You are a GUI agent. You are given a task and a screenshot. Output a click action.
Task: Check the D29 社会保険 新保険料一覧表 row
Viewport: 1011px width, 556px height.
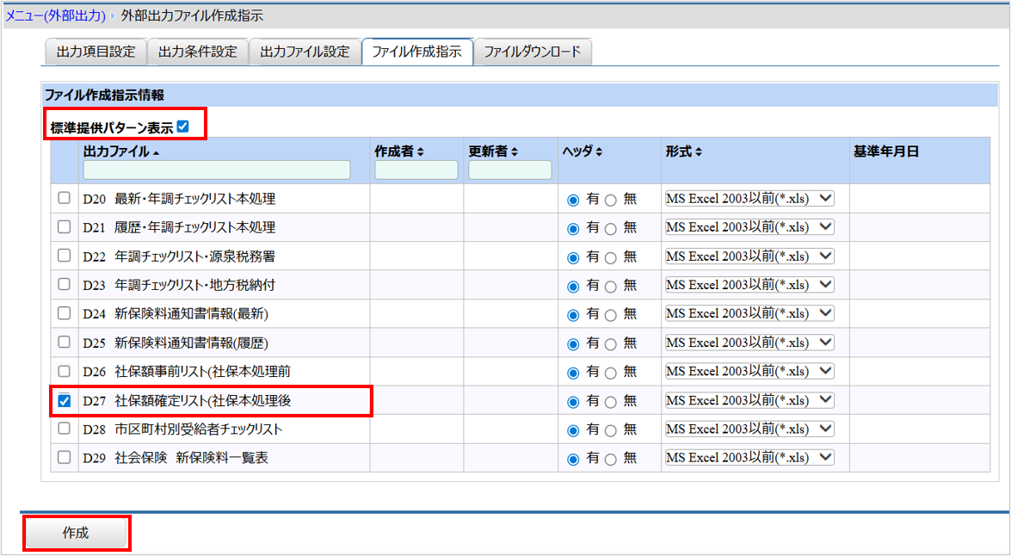[64, 457]
